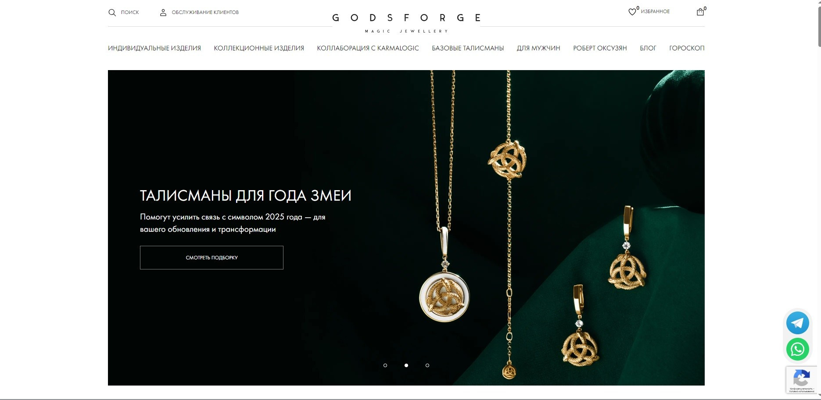Open WhatsApp chat bubble
Screen dimensions: 821x400
[797, 349]
